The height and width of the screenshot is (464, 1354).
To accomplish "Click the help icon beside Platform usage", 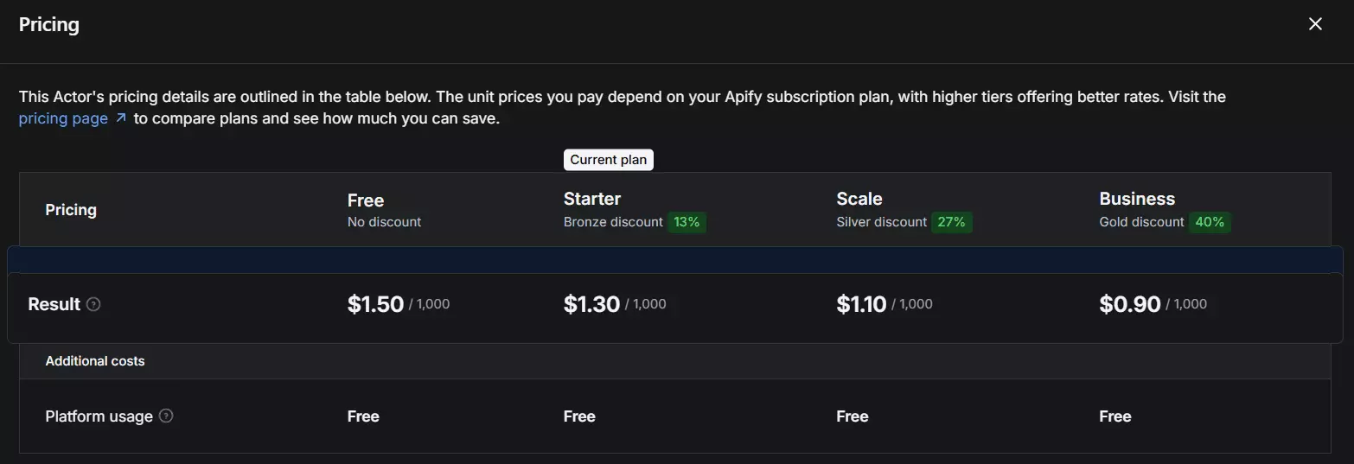I will coord(166,416).
